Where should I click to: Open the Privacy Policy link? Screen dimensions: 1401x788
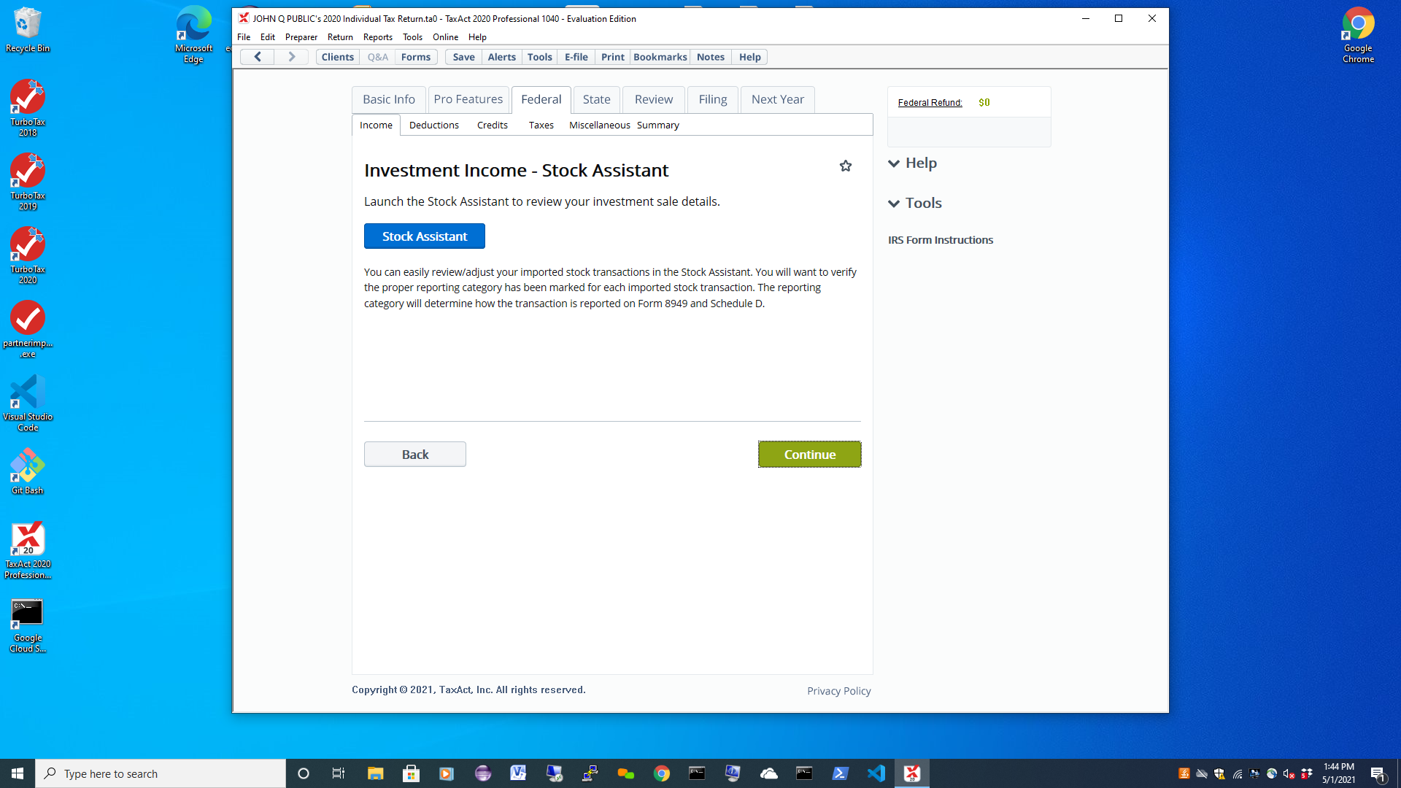tap(839, 691)
